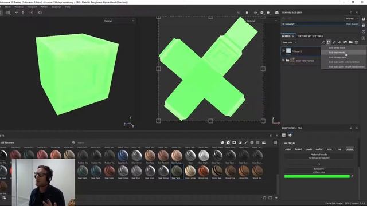Toggle the height channel button
The image size is (367, 206).
click(298, 149)
